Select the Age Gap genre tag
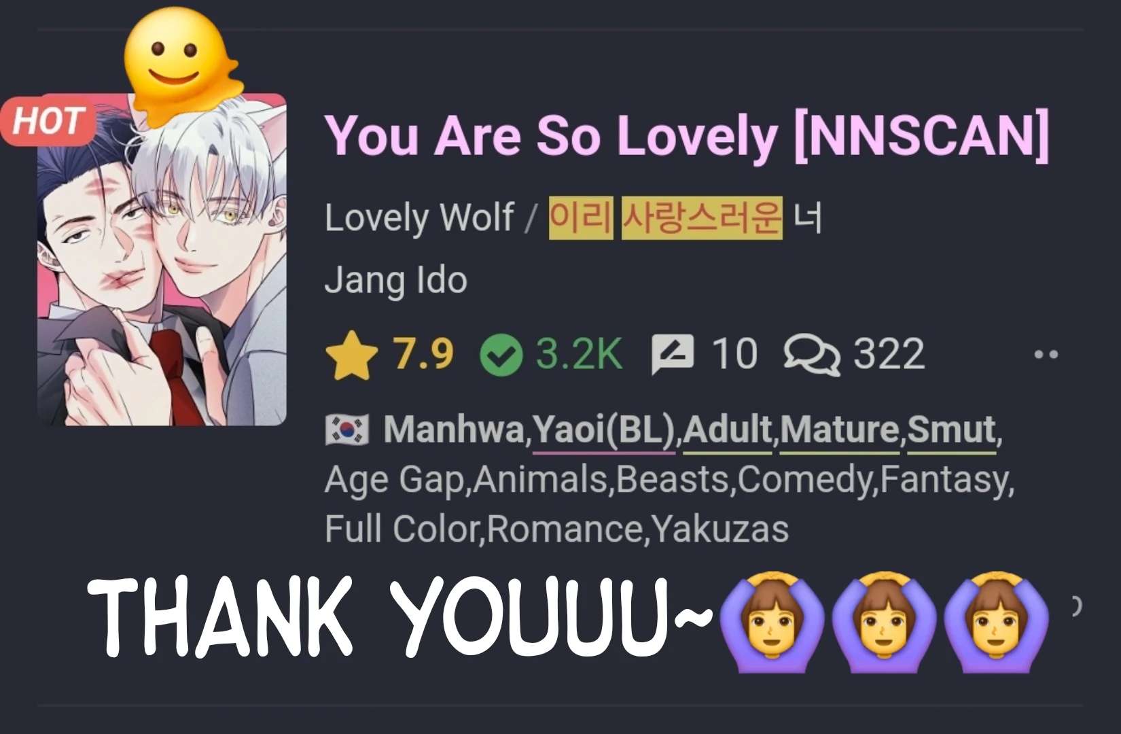The image size is (1121, 734). [x=395, y=480]
